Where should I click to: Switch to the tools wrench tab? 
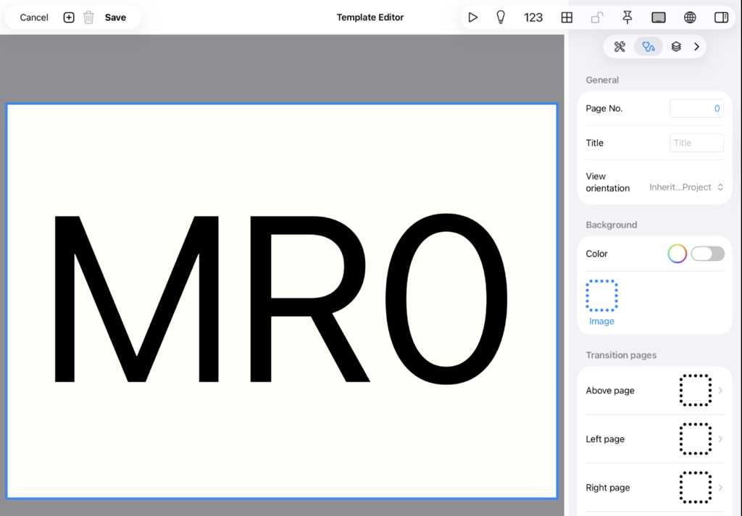point(620,46)
